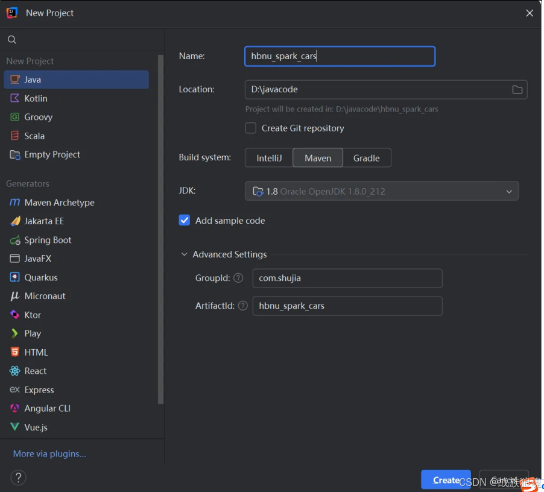Click the ArtifactId text field
Screen dimensions: 544x492
coord(347,306)
